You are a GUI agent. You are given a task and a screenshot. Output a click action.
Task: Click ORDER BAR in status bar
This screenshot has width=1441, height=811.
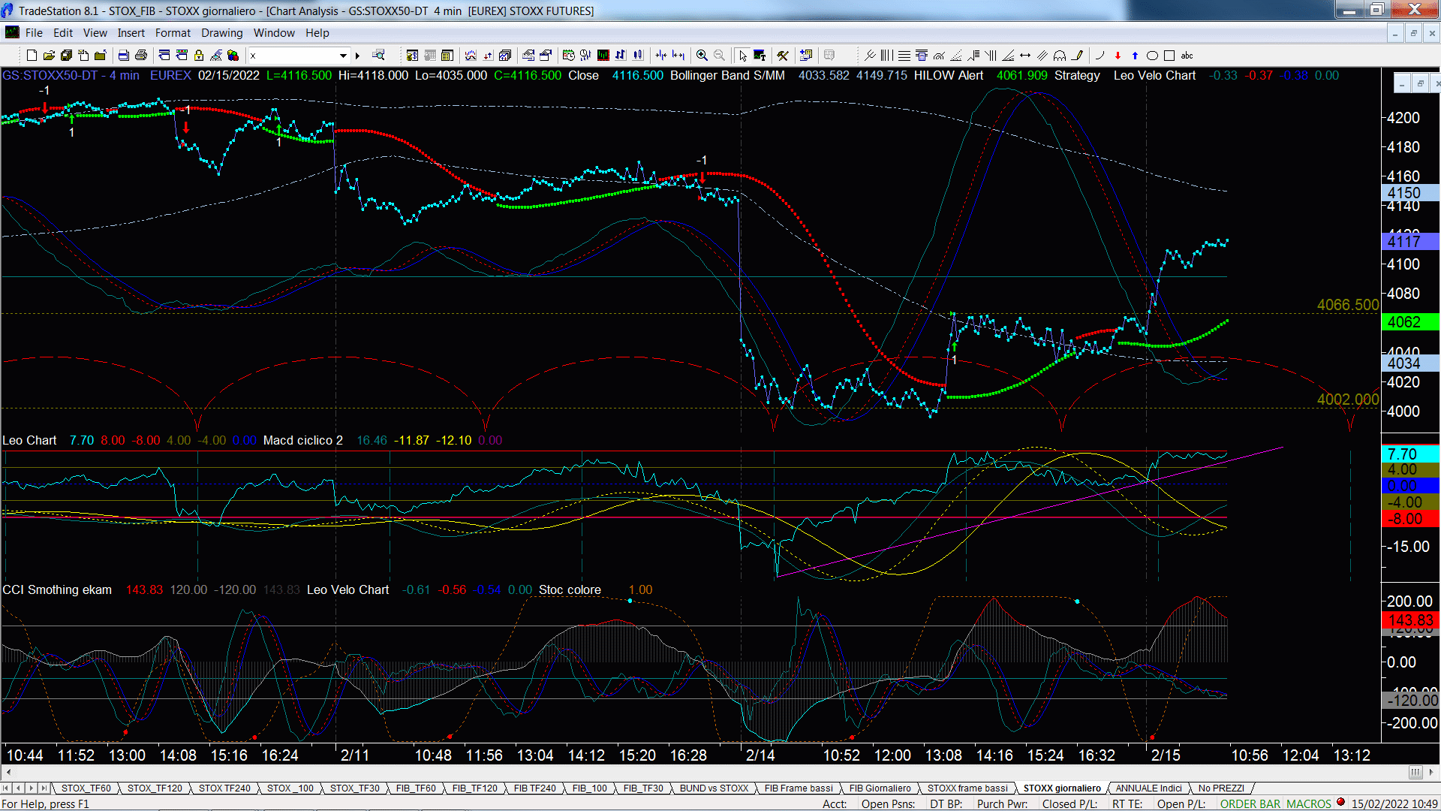[1250, 803]
